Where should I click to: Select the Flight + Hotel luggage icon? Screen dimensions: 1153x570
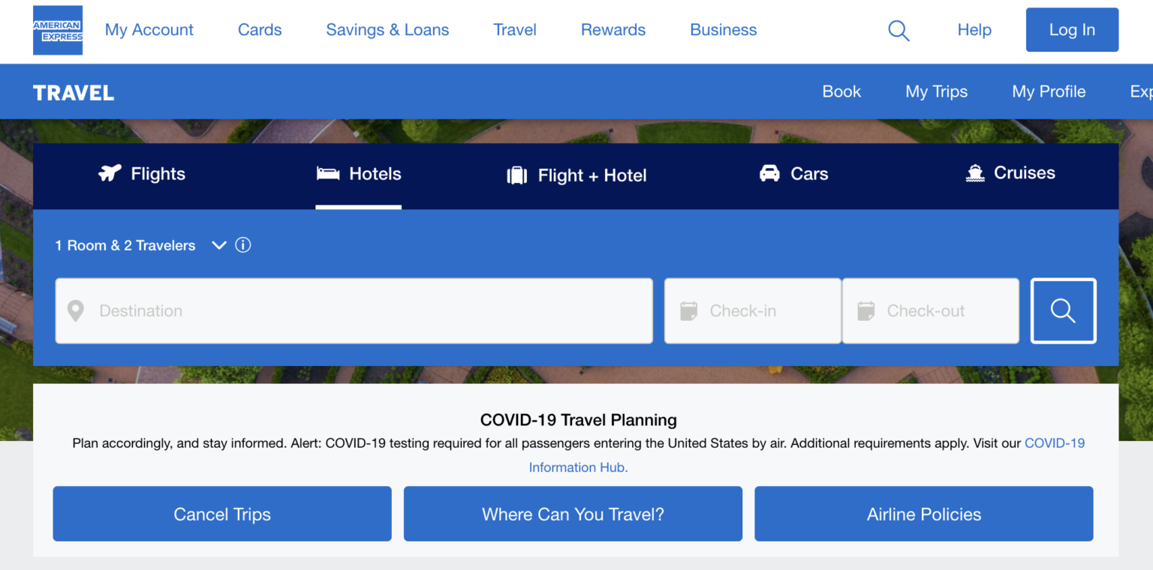tap(516, 175)
